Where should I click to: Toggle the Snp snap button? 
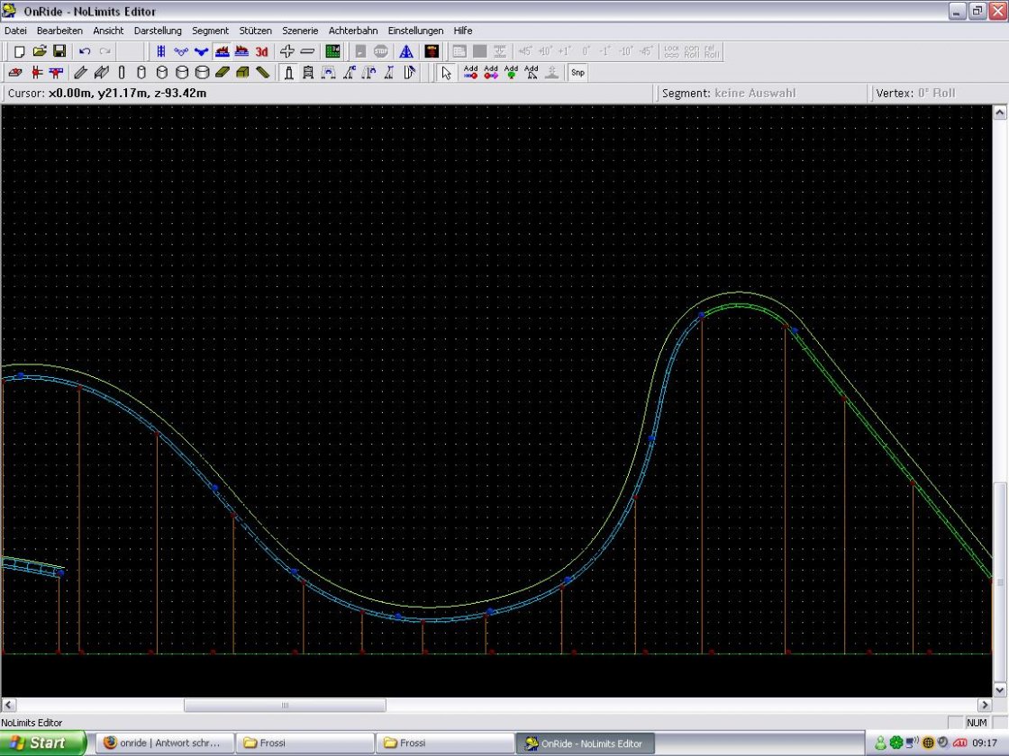coord(577,73)
